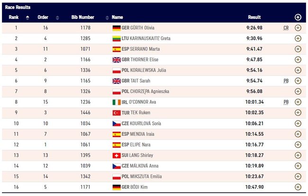This screenshot has height=196, width=308.
Task: Click the plus icon for BÖDI Kim
Action: click(298, 187)
